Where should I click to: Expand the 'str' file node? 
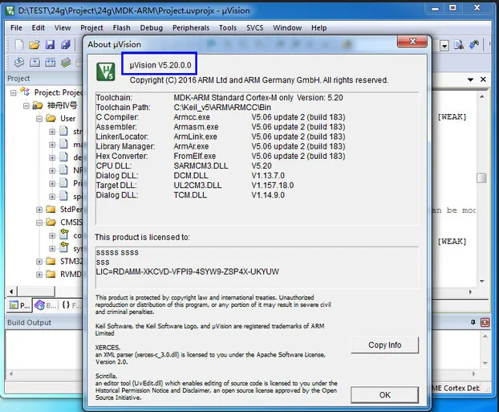[x=52, y=132]
